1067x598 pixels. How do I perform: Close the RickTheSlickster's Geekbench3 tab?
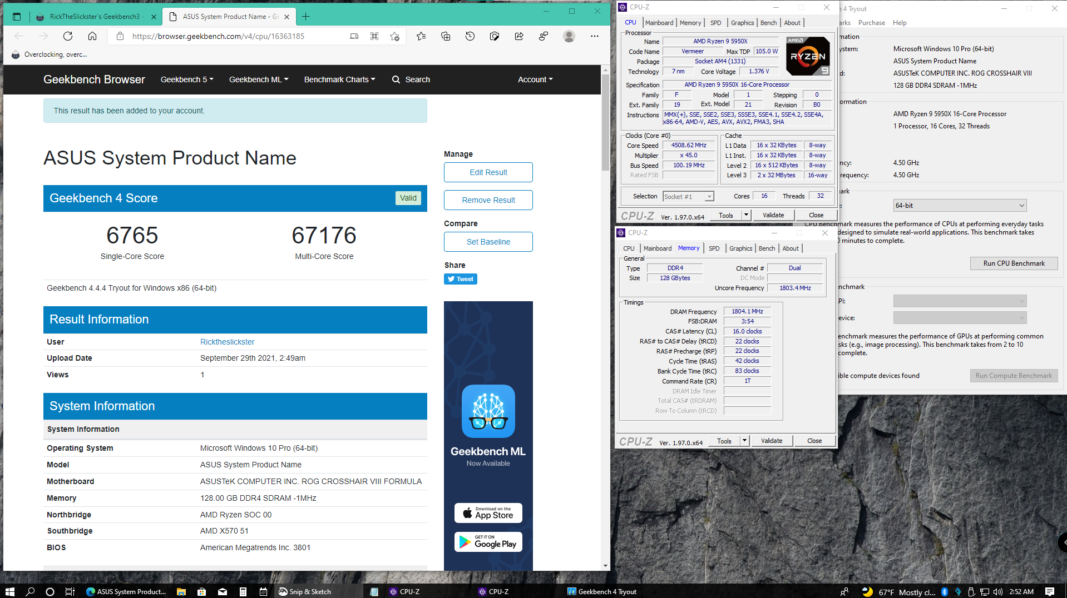(x=154, y=17)
